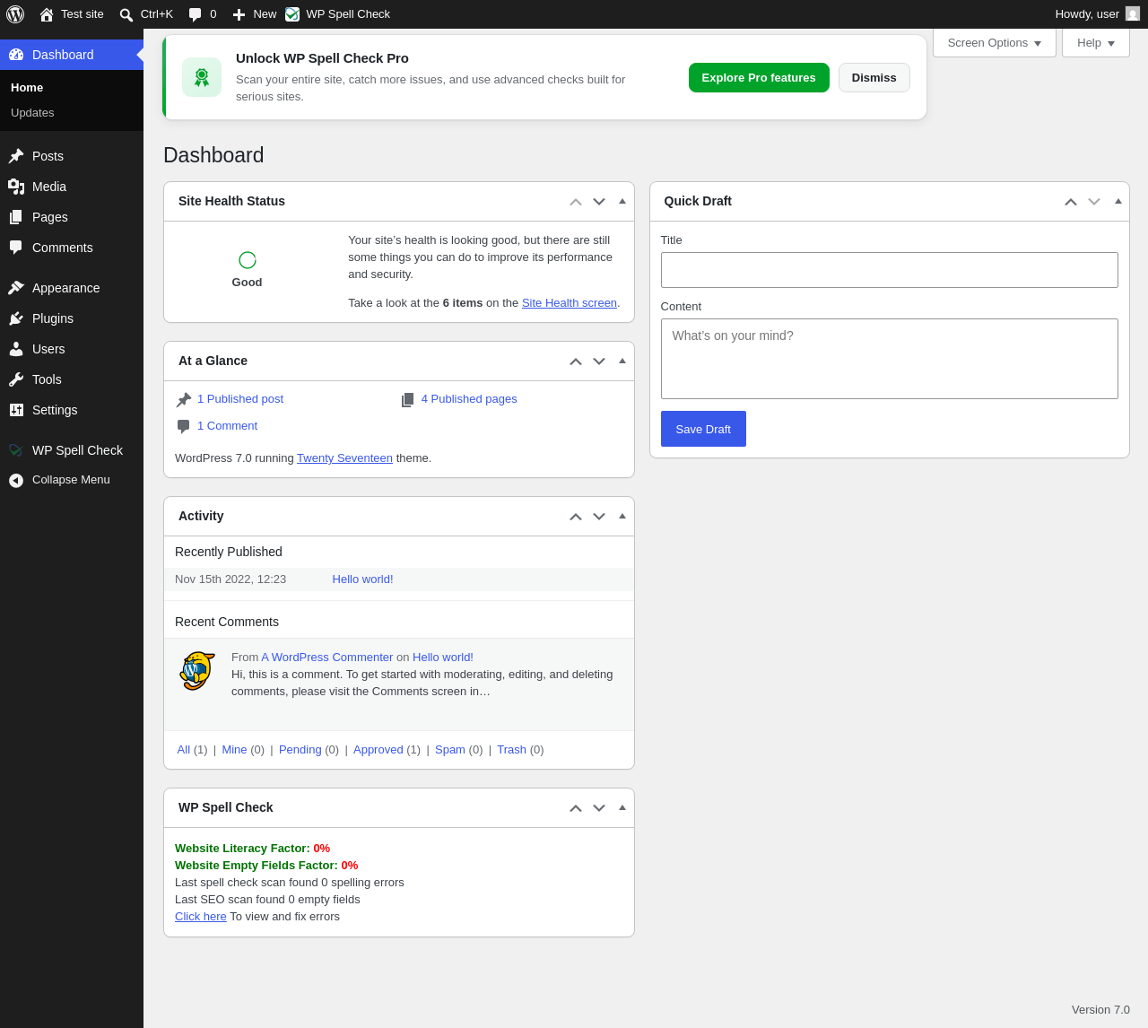Open the Home submenu item

[27, 88]
